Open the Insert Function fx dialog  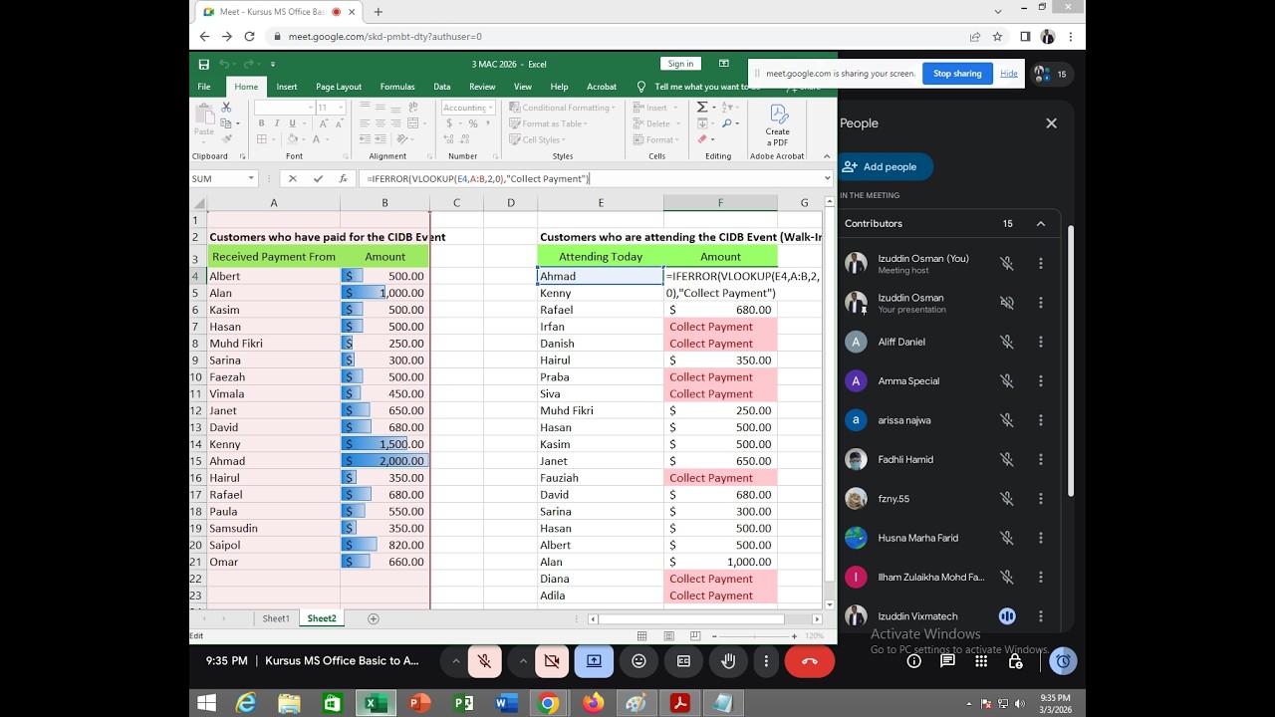tap(343, 178)
